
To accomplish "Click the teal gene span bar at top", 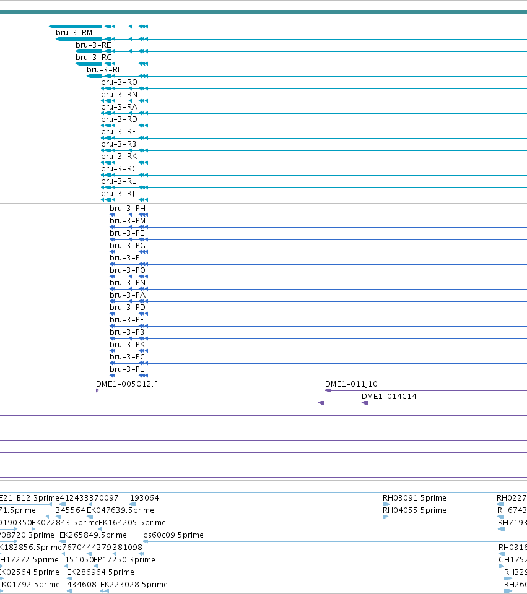I will [x=264, y=12].
